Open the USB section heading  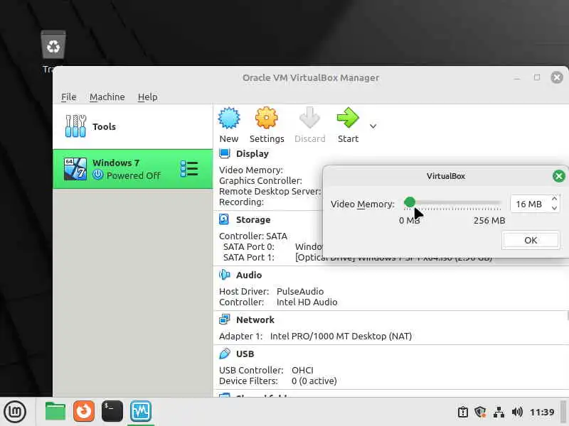pos(245,354)
